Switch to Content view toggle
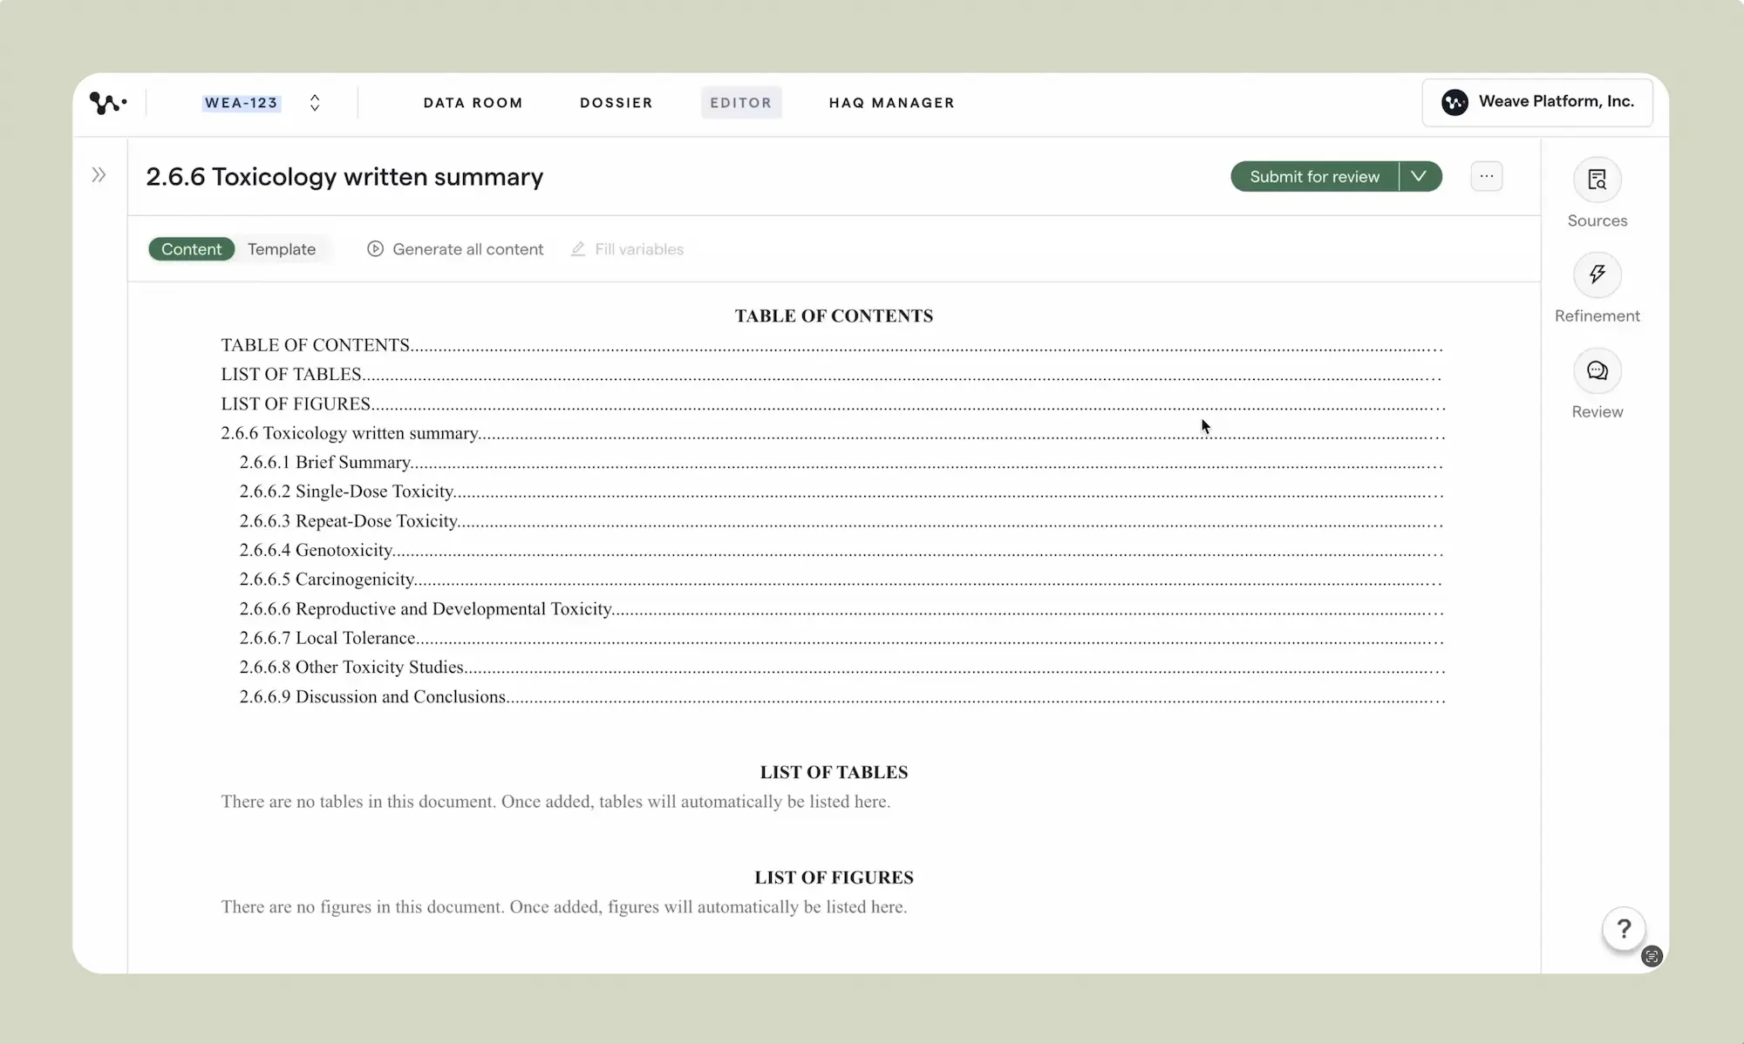 coord(191,249)
